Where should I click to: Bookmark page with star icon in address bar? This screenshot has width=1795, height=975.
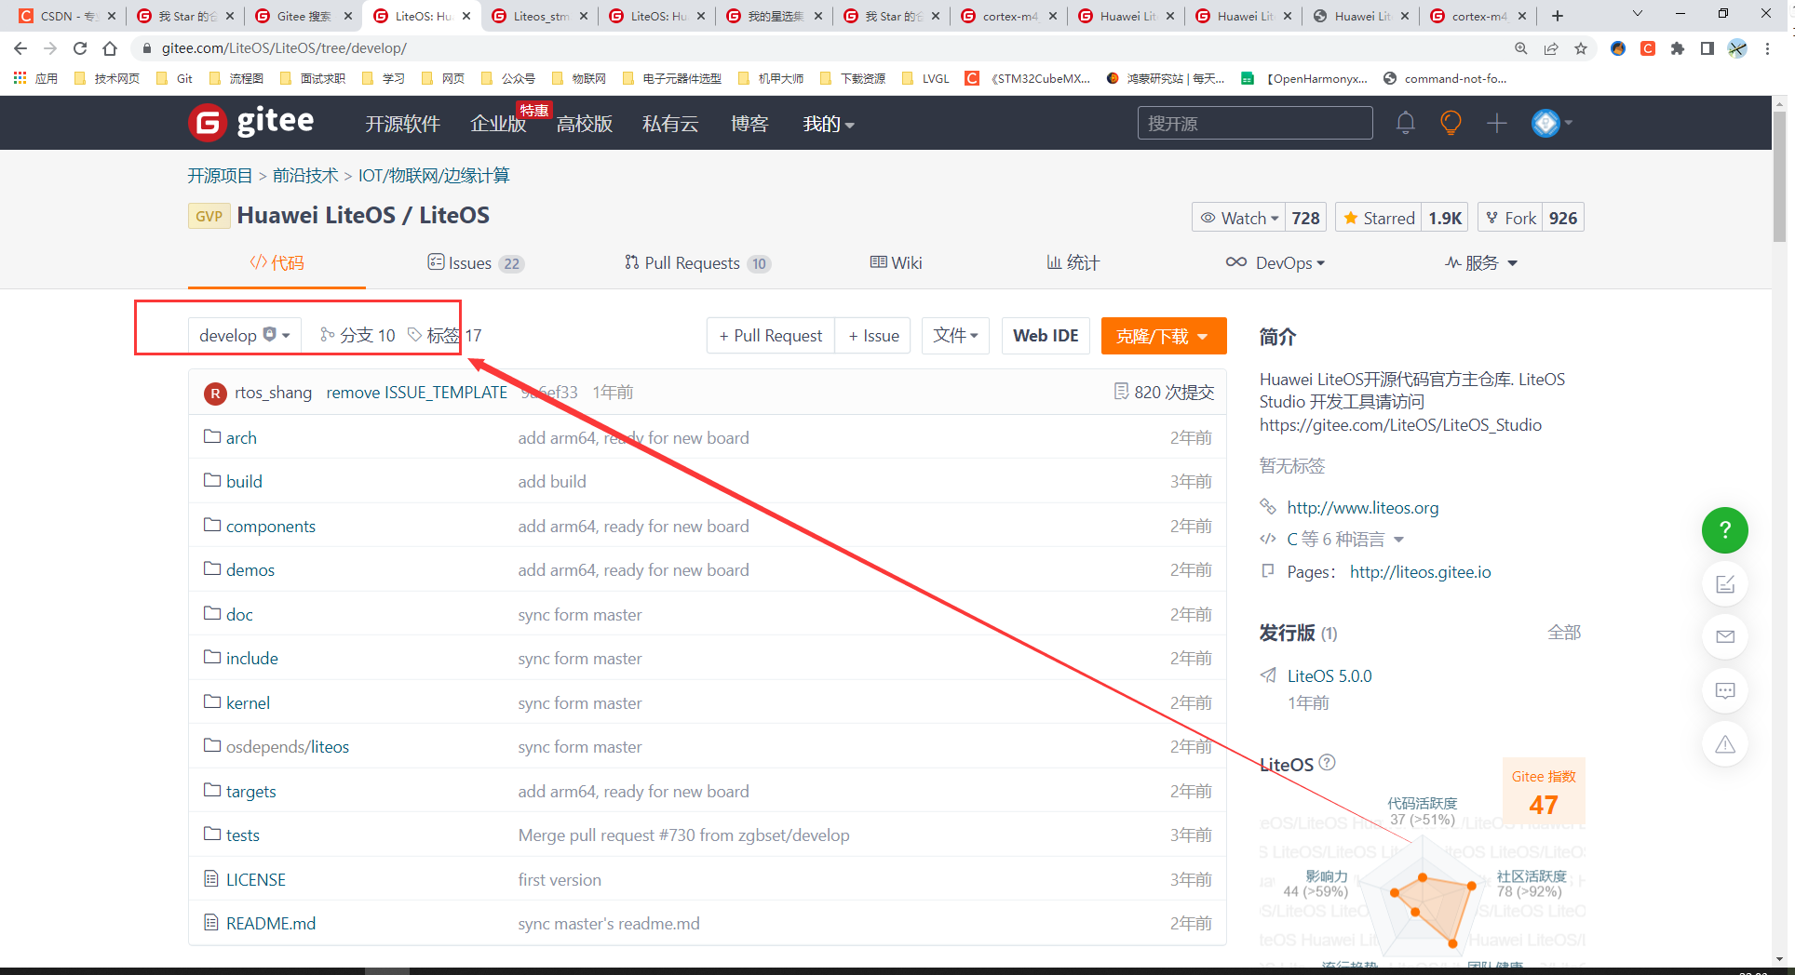(1581, 48)
